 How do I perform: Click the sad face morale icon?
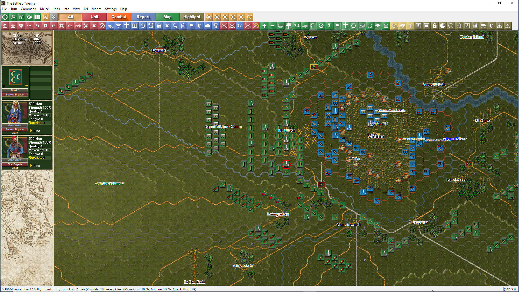pyautogui.click(x=451, y=26)
